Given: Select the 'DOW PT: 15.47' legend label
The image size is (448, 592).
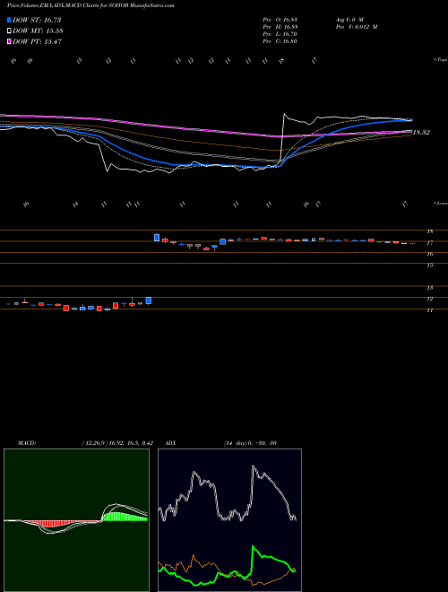Looking at the screenshot, I should 38,42.
